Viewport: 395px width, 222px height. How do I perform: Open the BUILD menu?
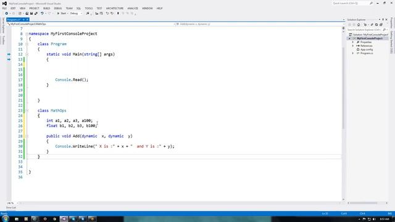(x=47, y=8)
